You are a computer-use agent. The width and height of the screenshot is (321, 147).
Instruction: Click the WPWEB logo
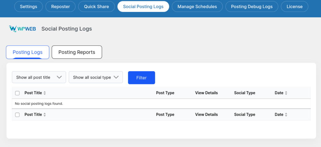[x=23, y=29]
